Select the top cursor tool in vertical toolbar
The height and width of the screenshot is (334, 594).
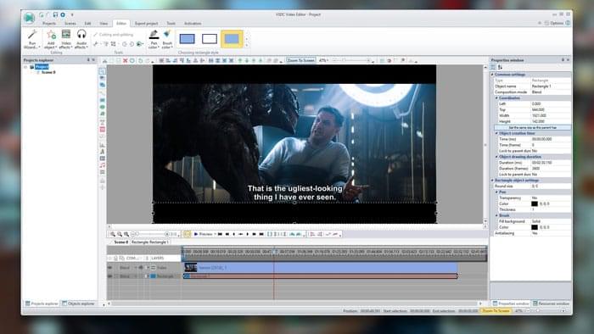coord(103,71)
